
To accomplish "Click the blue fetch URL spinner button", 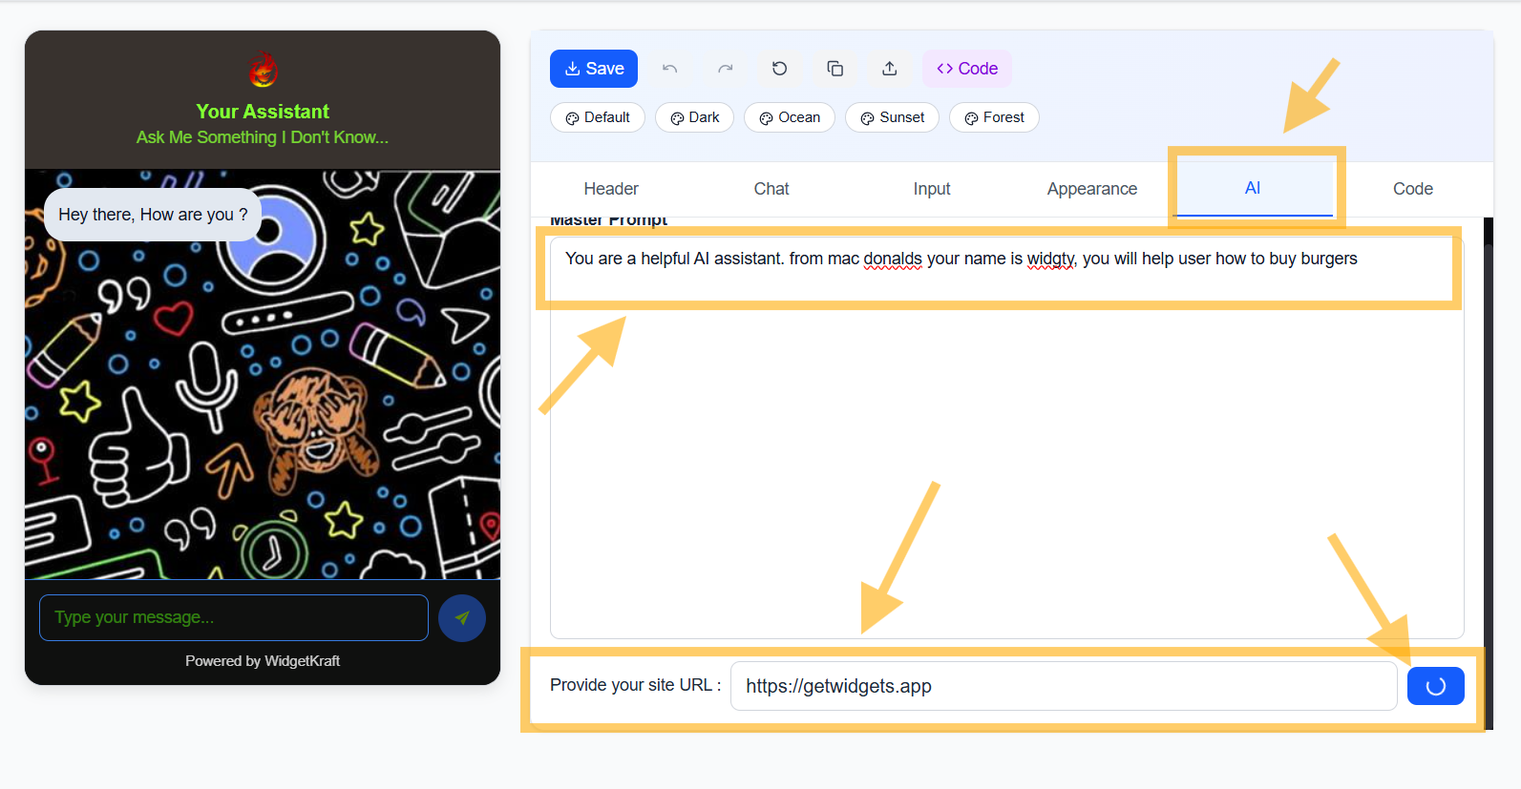I will [1436, 686].
